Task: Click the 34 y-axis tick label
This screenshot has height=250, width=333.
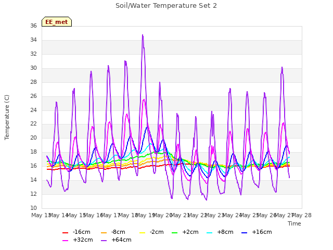Action: (33, 40)
